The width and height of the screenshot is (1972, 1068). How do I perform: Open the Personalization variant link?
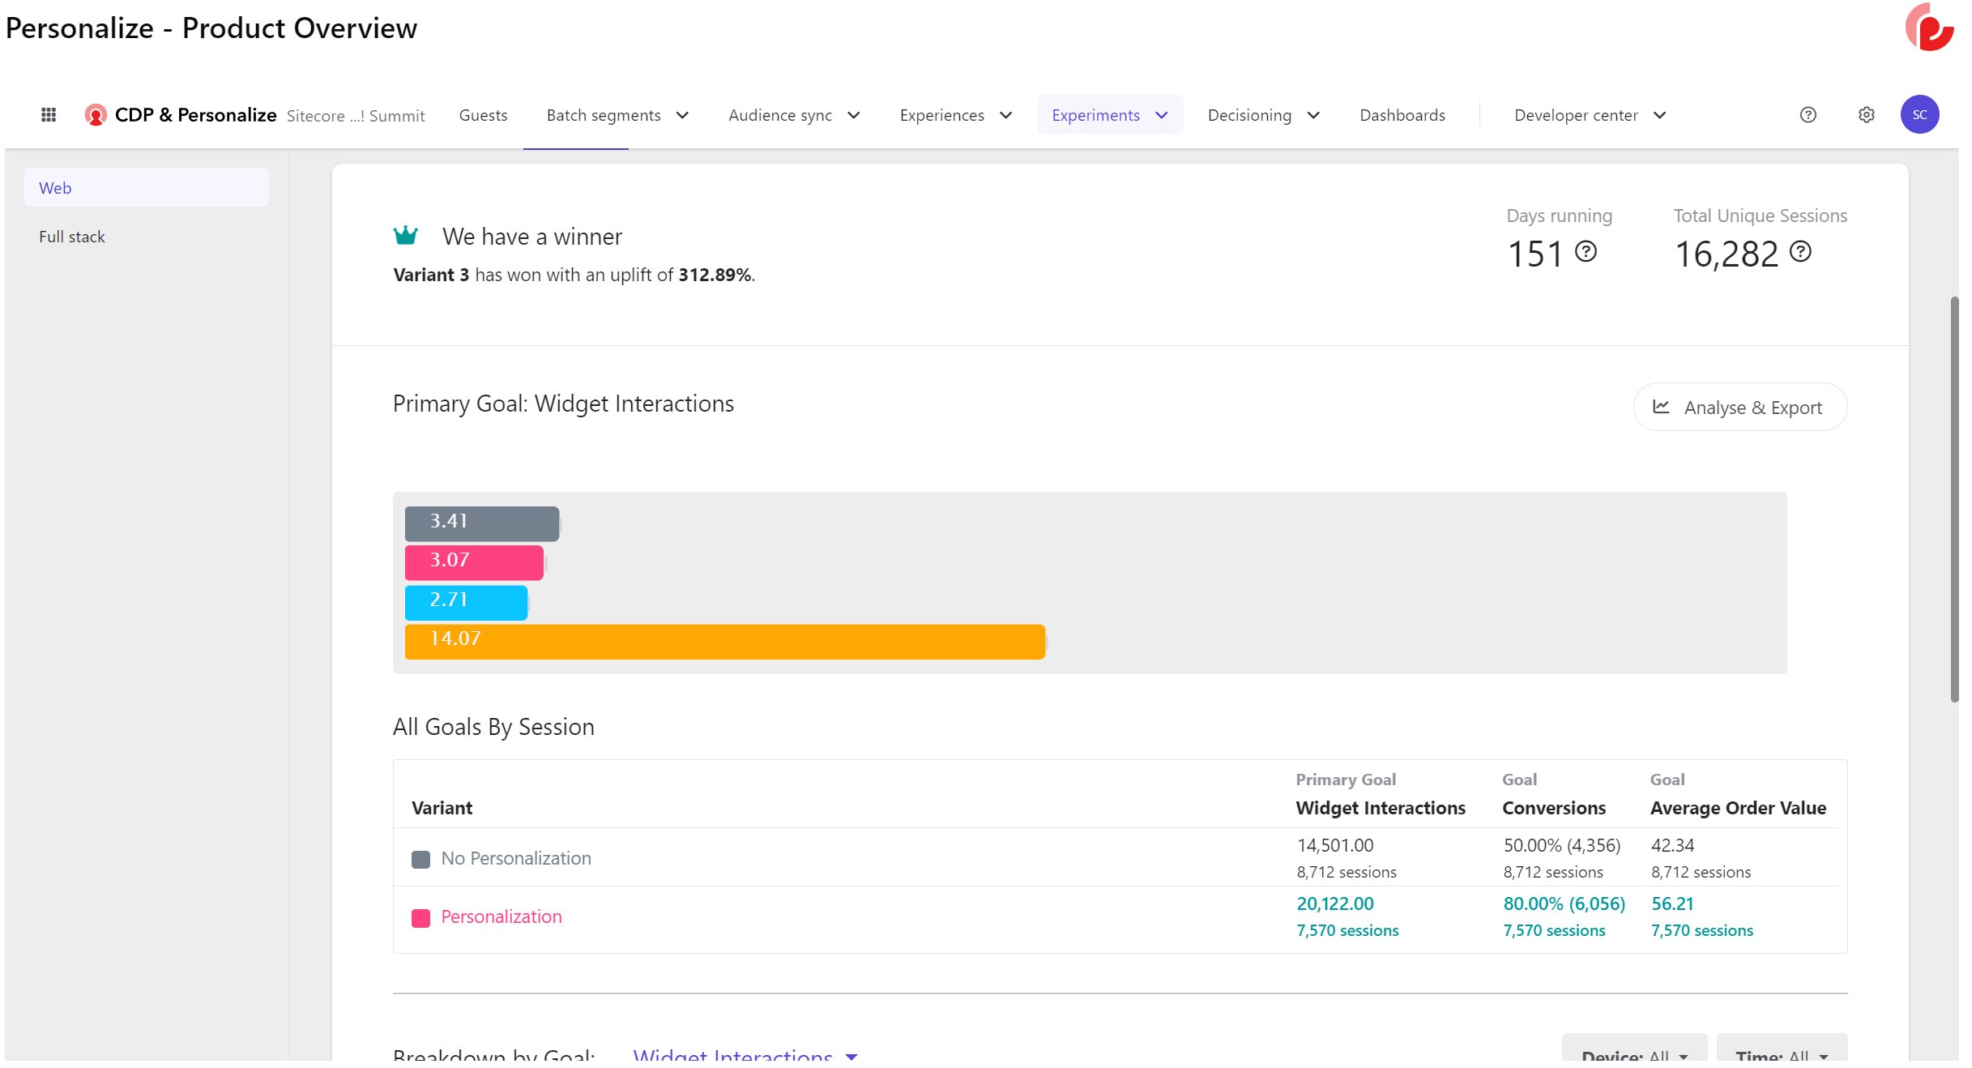pos(501,916)
